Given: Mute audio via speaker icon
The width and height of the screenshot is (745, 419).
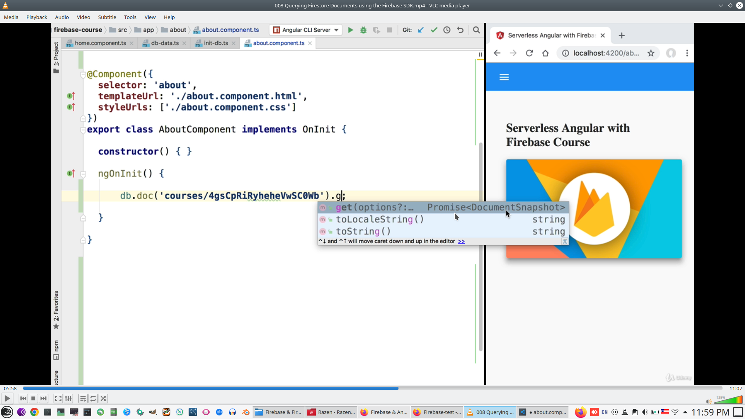Looking at the screenshot, I should 709,401.
